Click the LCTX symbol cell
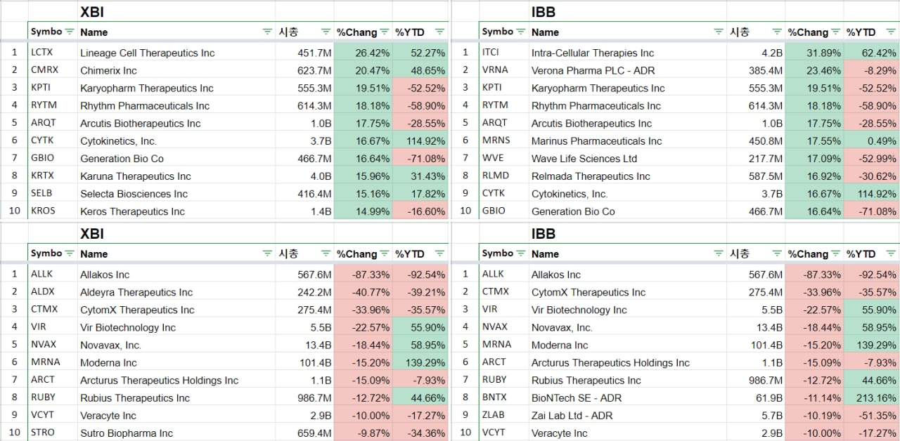Viewport: 900px width, 441px height. (x=53, y=53)
